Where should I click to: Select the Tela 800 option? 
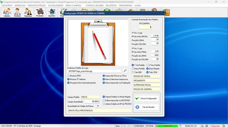(137, 72)
